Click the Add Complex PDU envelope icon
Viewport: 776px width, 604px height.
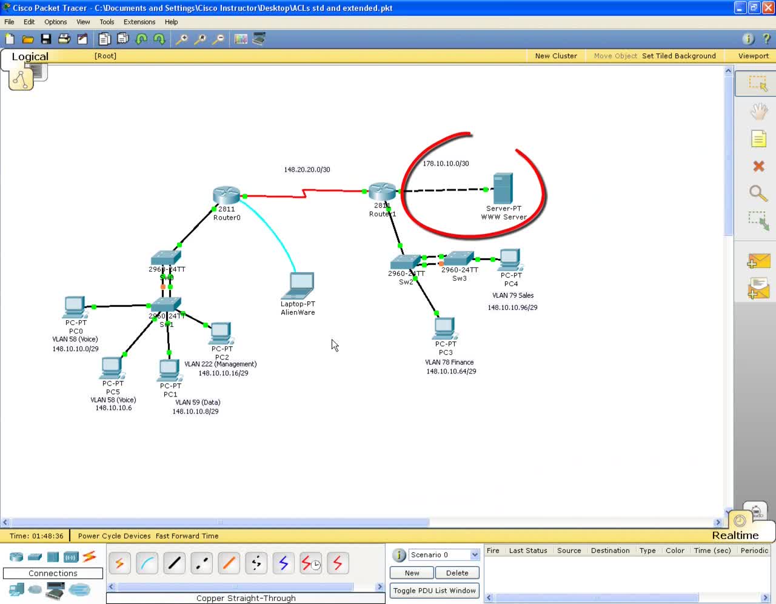pyautogui.click(x=758, y=288)
